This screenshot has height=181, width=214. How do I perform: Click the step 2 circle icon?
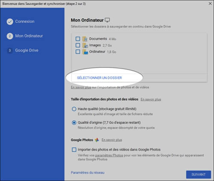pos(10,36)
